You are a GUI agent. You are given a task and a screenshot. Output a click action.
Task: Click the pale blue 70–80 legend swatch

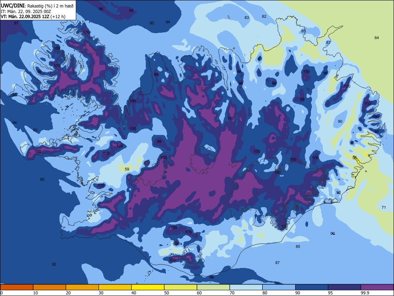[246, 287]
